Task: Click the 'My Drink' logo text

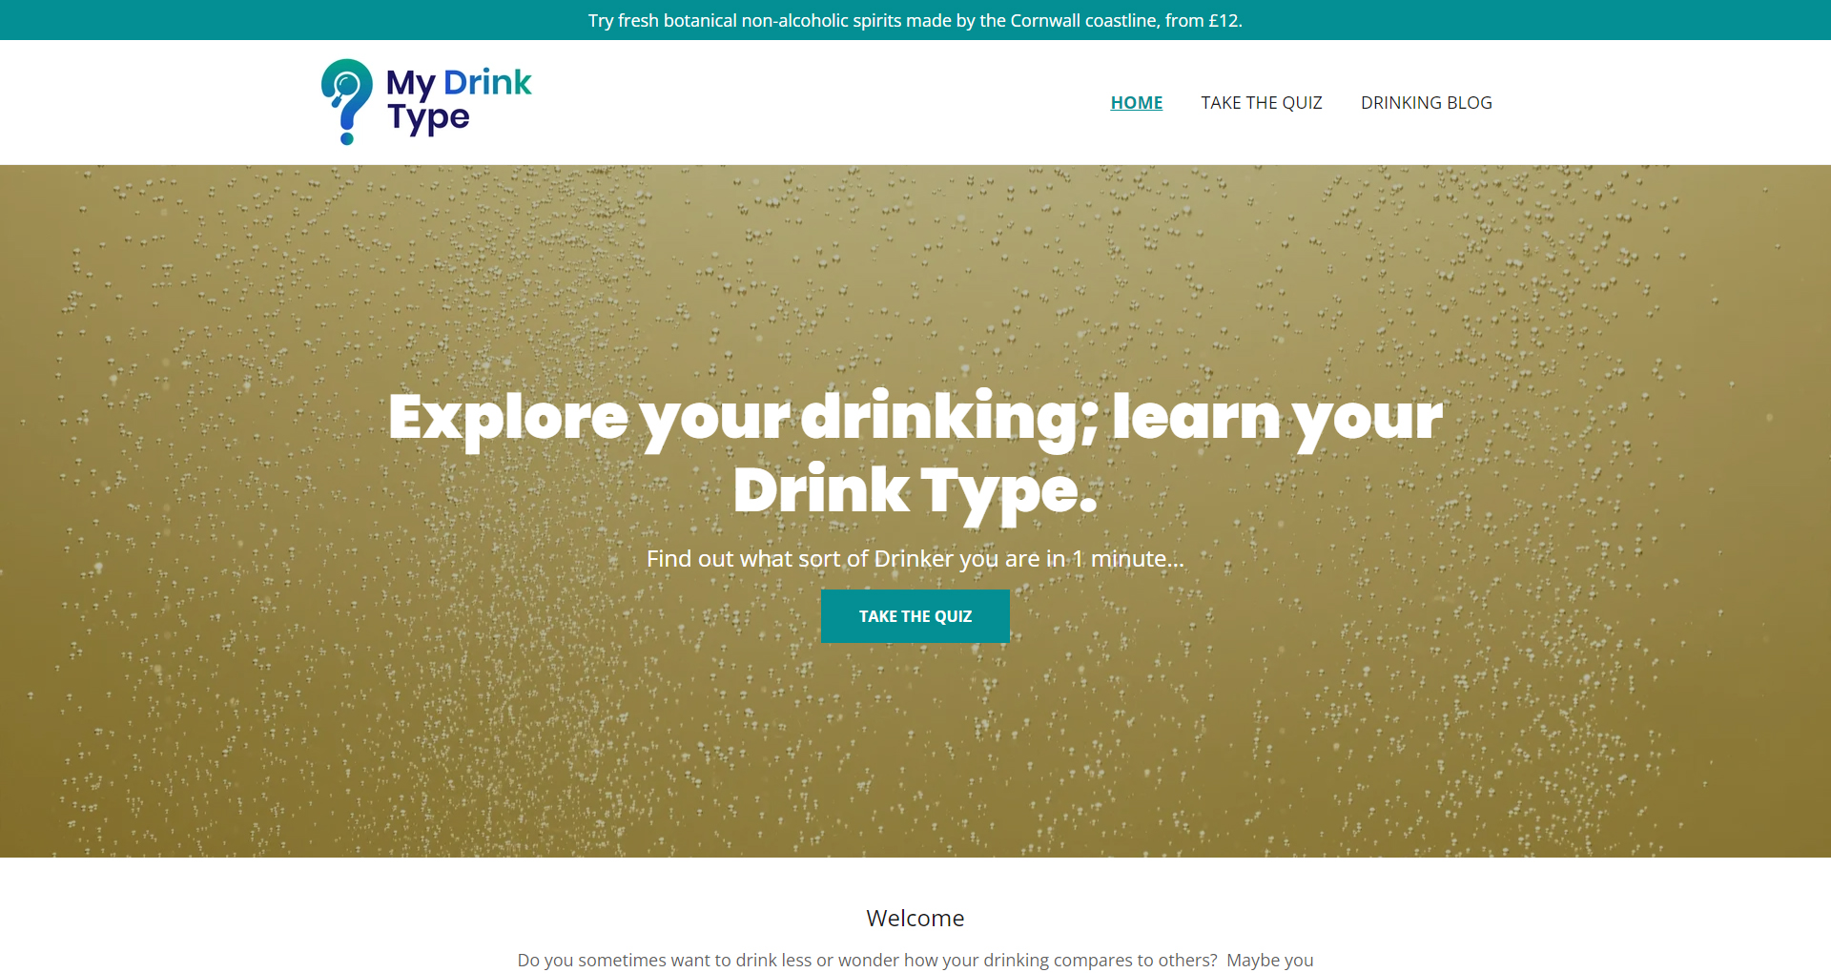Action: pos(459,83)
